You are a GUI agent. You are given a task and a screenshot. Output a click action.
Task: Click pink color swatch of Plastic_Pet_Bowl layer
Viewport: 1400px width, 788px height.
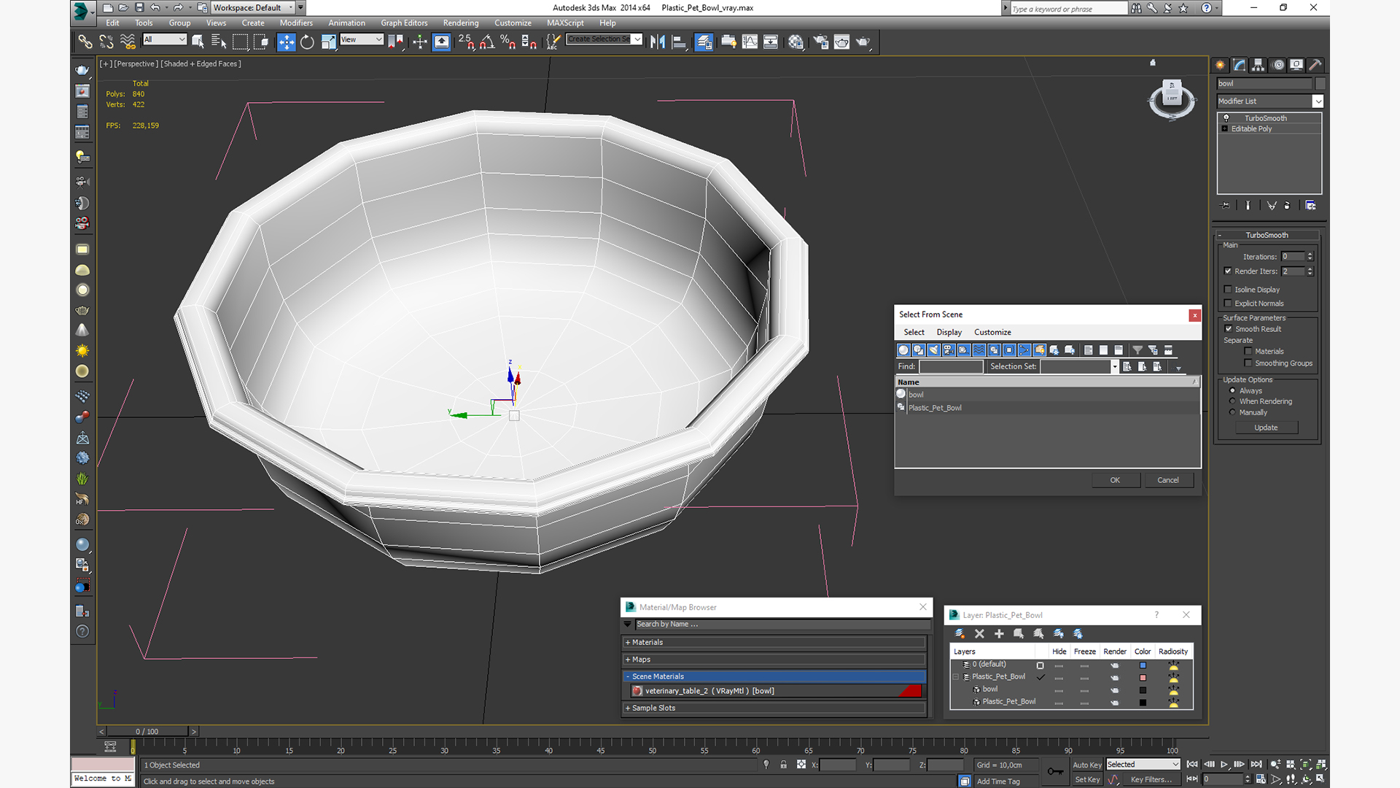(1143, 678)
